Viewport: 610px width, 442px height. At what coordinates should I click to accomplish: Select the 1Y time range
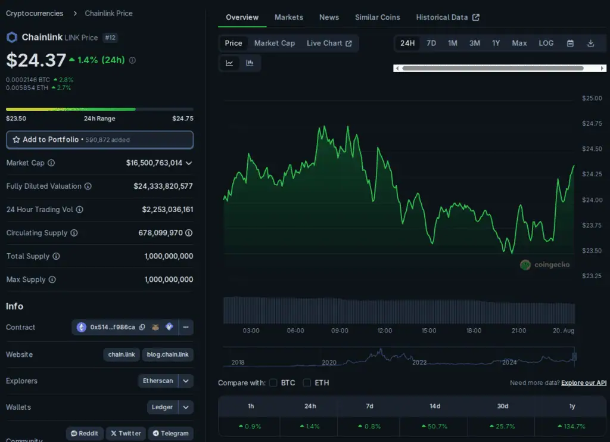496,43
